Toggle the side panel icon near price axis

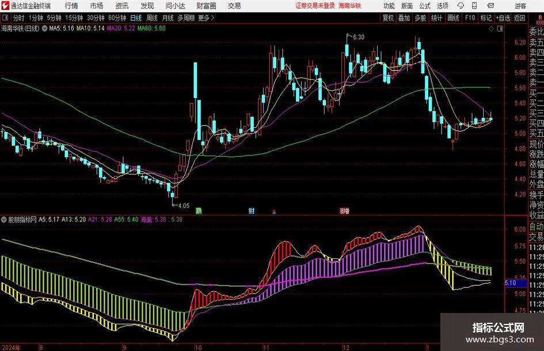(x=500, y=29)
